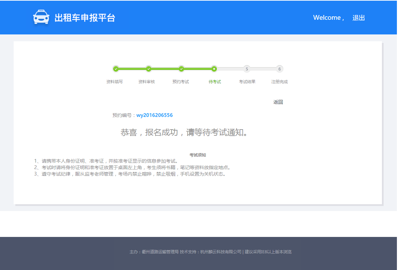Click the 考试结果 step label
The width and height of the screenshot is (401, 270).
click(247, 82)
